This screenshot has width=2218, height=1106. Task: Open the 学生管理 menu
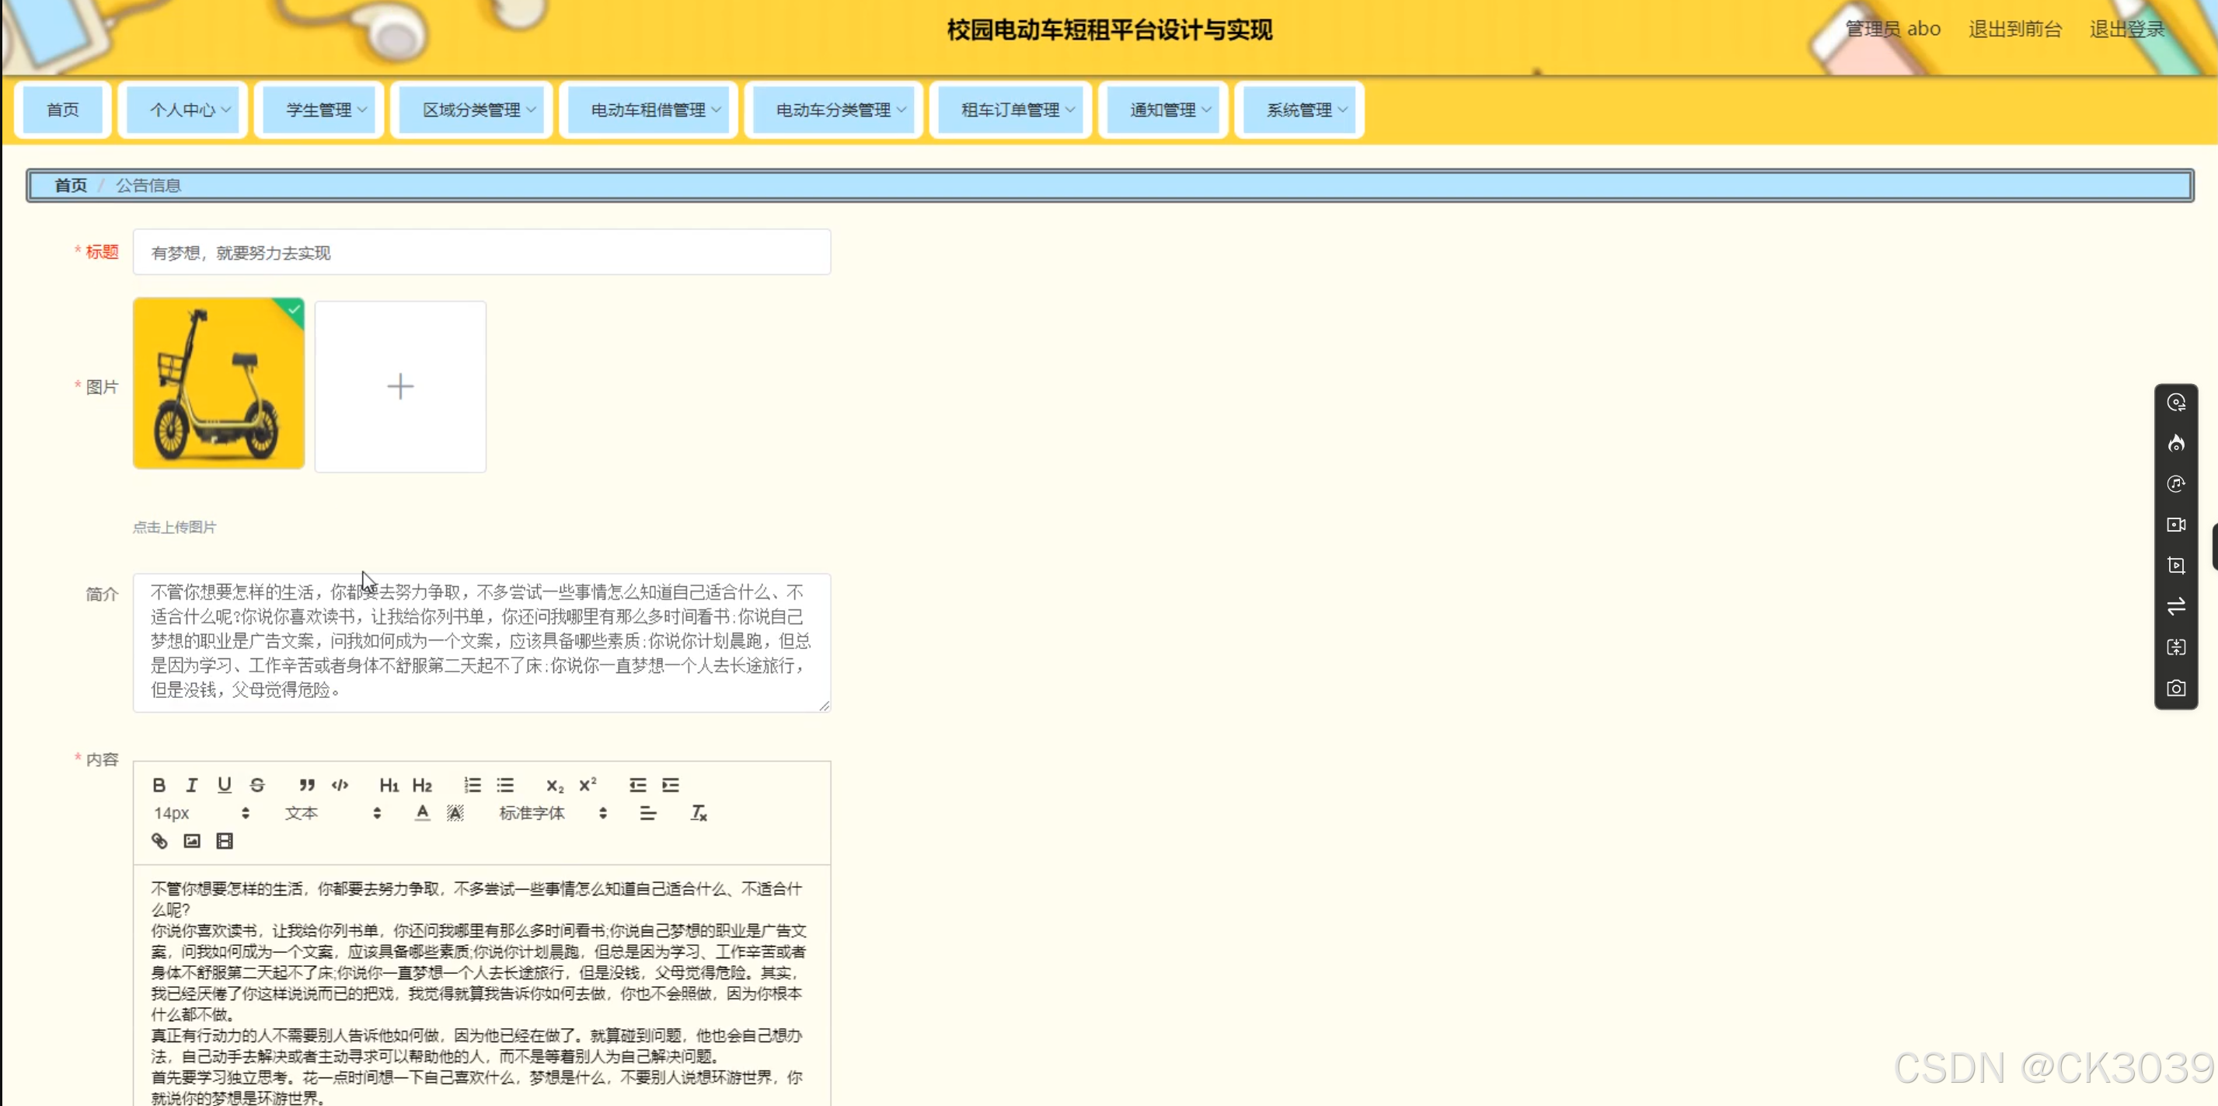click(325, 110)
